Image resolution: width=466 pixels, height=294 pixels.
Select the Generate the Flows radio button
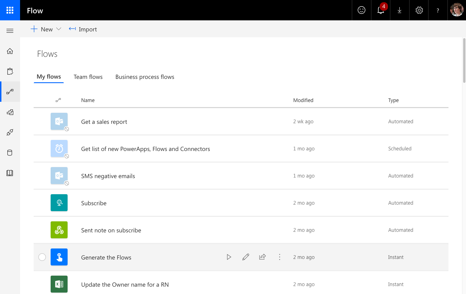click(42, 257)
